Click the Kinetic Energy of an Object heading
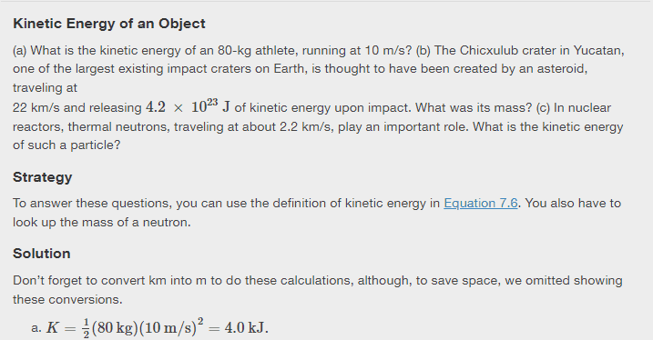The image size is (653, 340). 109,24
